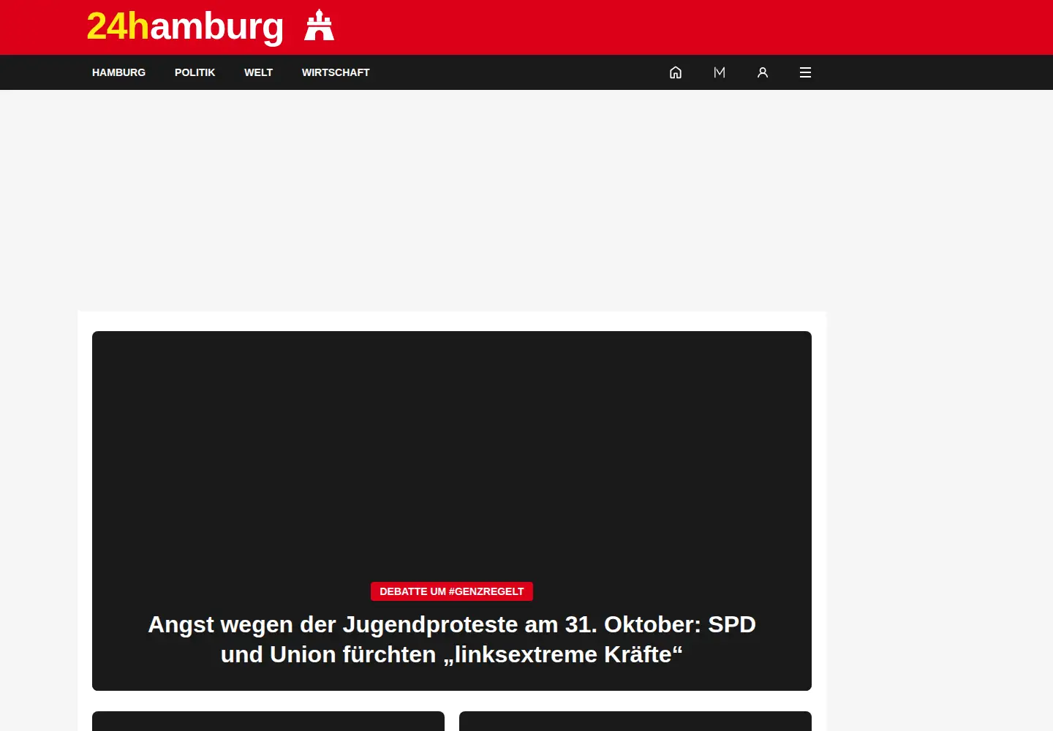This screenshot has width=1053, height=731.
Task: Open the hamburger menu icon
Action: tap(806, 72)
